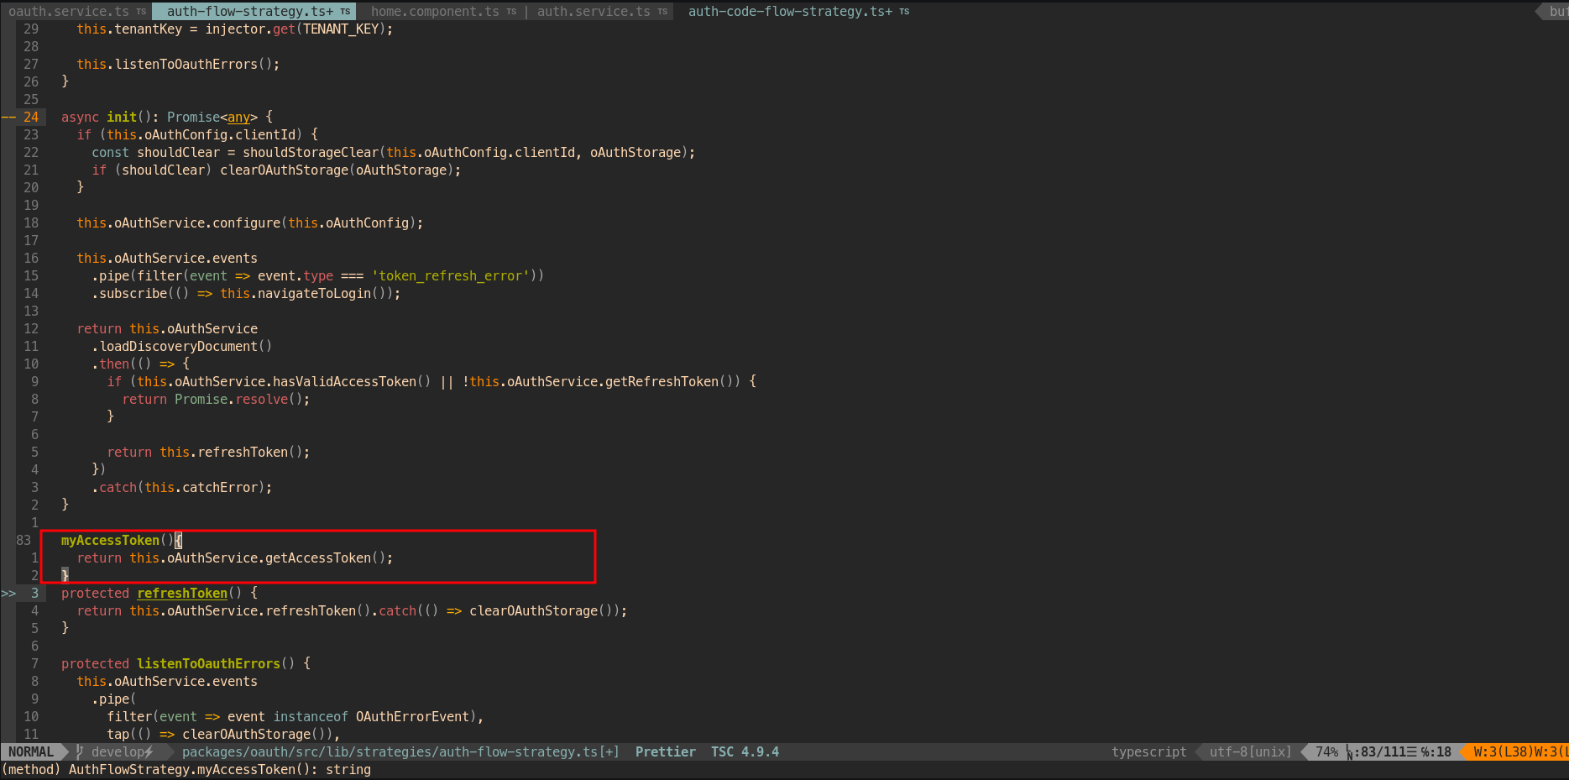Click the Prettier label in the statusline
The height and width of the screenshot is (780, 1569).
665,751
